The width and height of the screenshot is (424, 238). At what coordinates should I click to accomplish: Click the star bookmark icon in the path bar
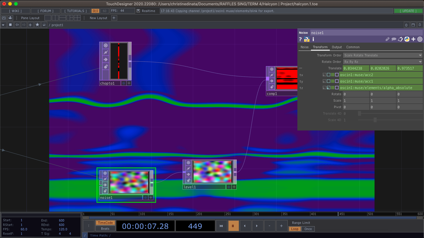(x=37, y=25)
